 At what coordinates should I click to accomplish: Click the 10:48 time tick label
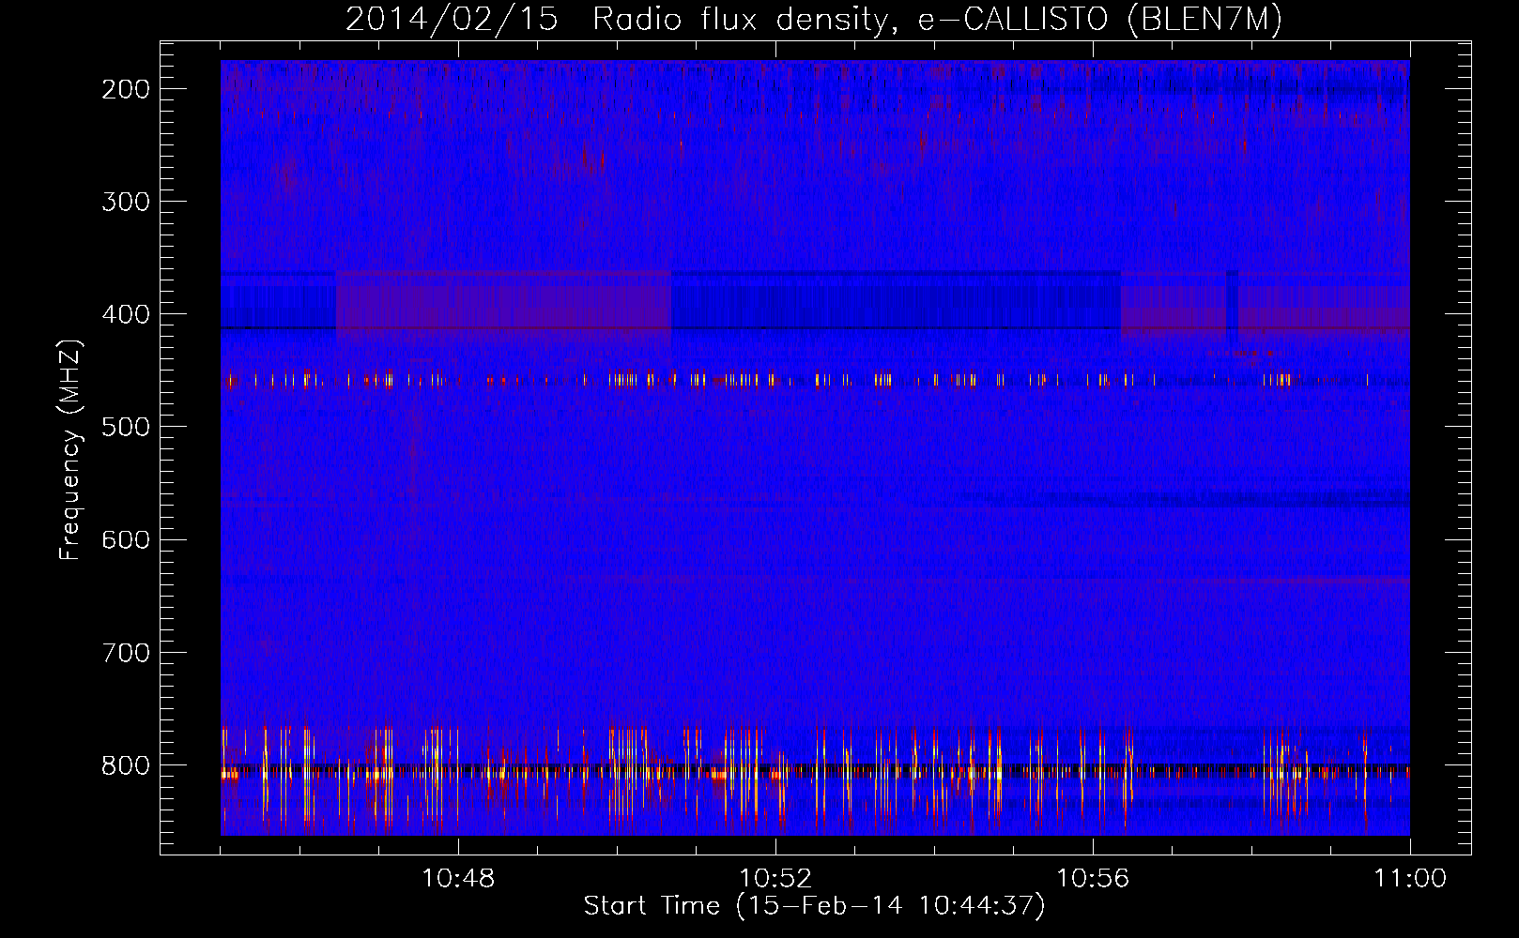point(458,879)
